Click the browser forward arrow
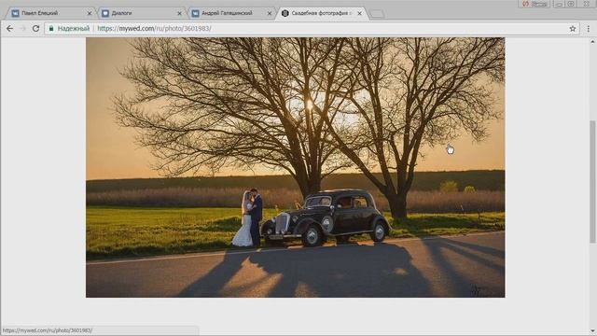The image size is (597, 336). pyautogui.click(x=22, y=29)
